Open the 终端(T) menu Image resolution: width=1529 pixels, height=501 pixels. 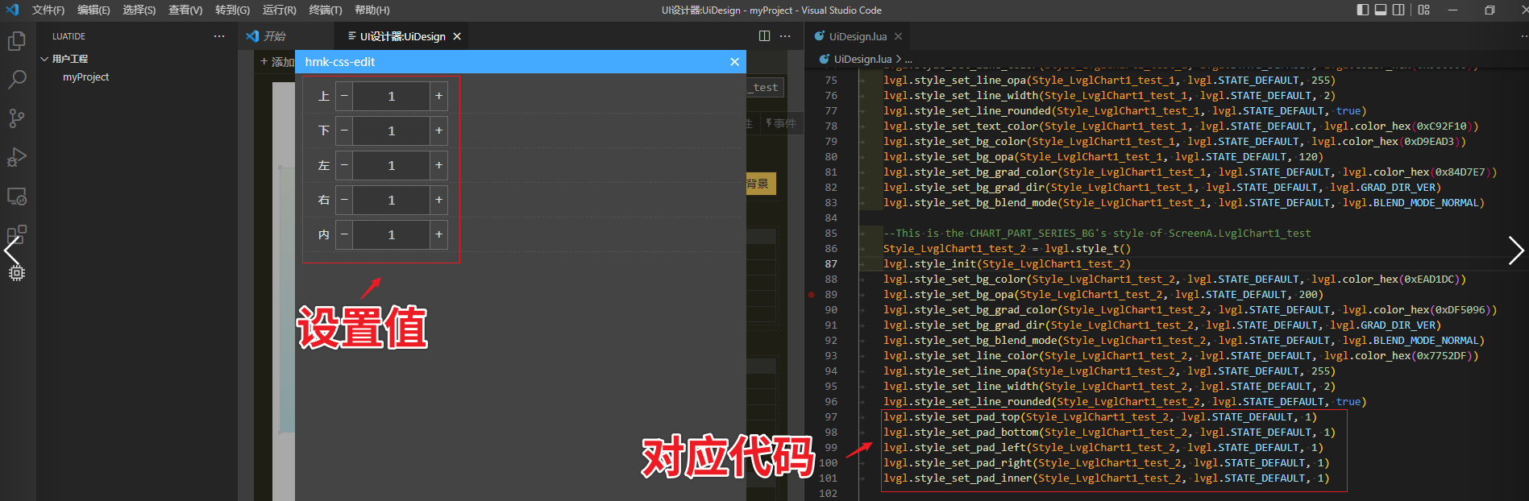(326, 10)
